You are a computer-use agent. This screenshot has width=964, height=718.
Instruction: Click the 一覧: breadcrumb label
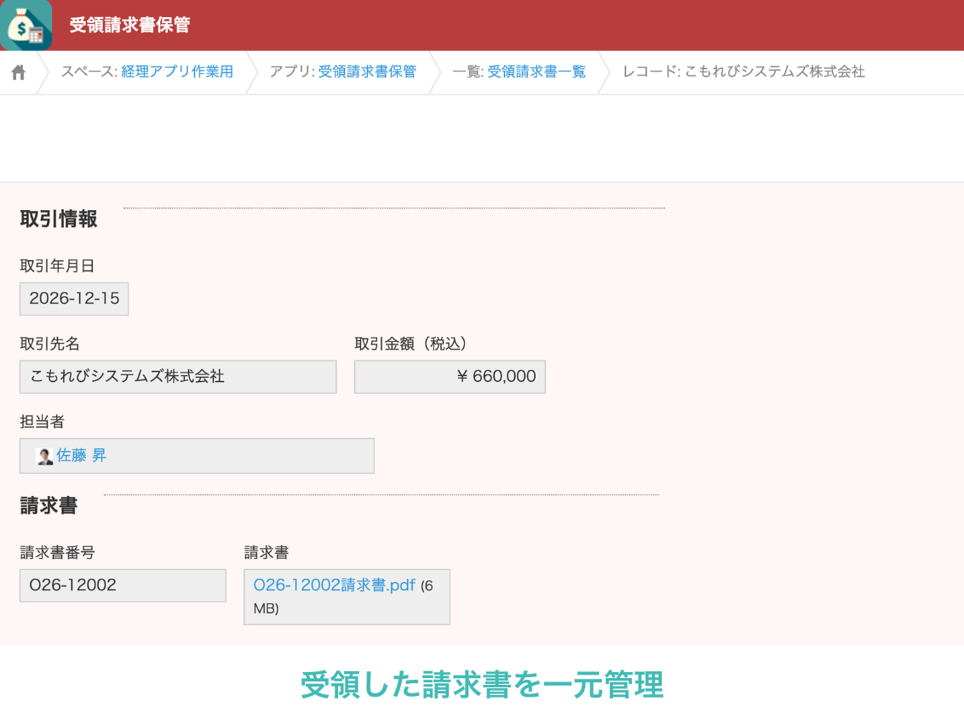[468, 71]
